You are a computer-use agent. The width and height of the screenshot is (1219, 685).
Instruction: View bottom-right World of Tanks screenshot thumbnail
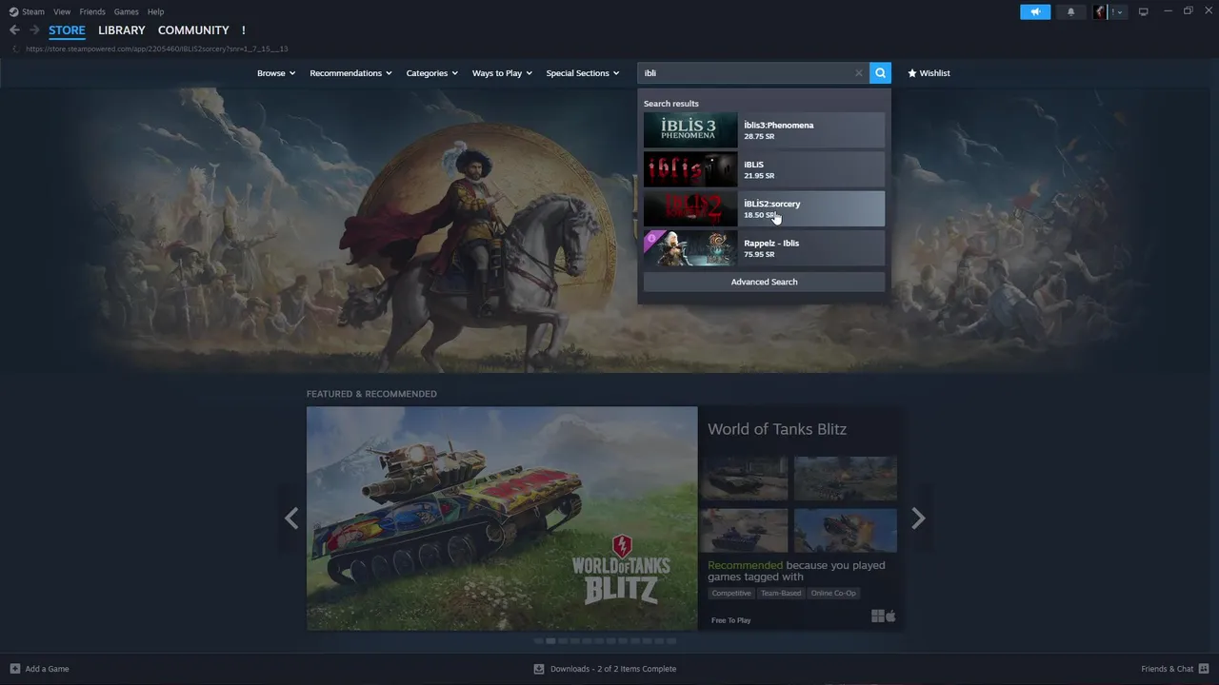[x=846, y=530]
